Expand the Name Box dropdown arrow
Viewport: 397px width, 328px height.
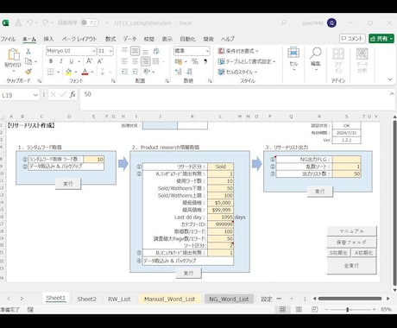click(35, 95)
